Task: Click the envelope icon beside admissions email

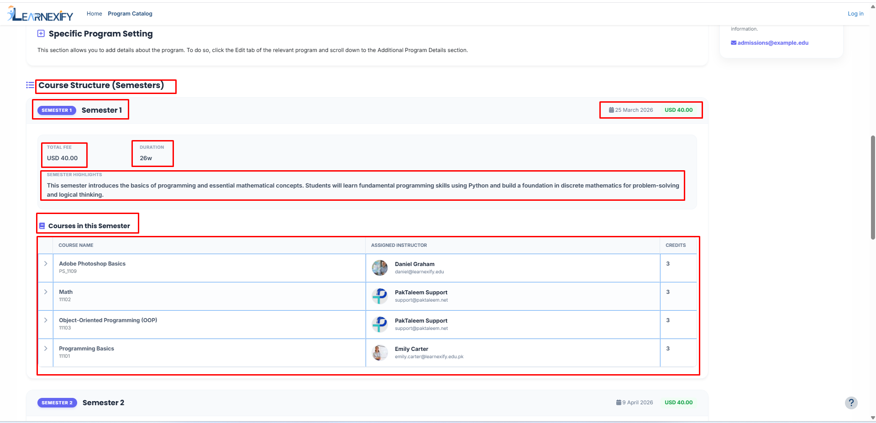Action: point(734,43)
